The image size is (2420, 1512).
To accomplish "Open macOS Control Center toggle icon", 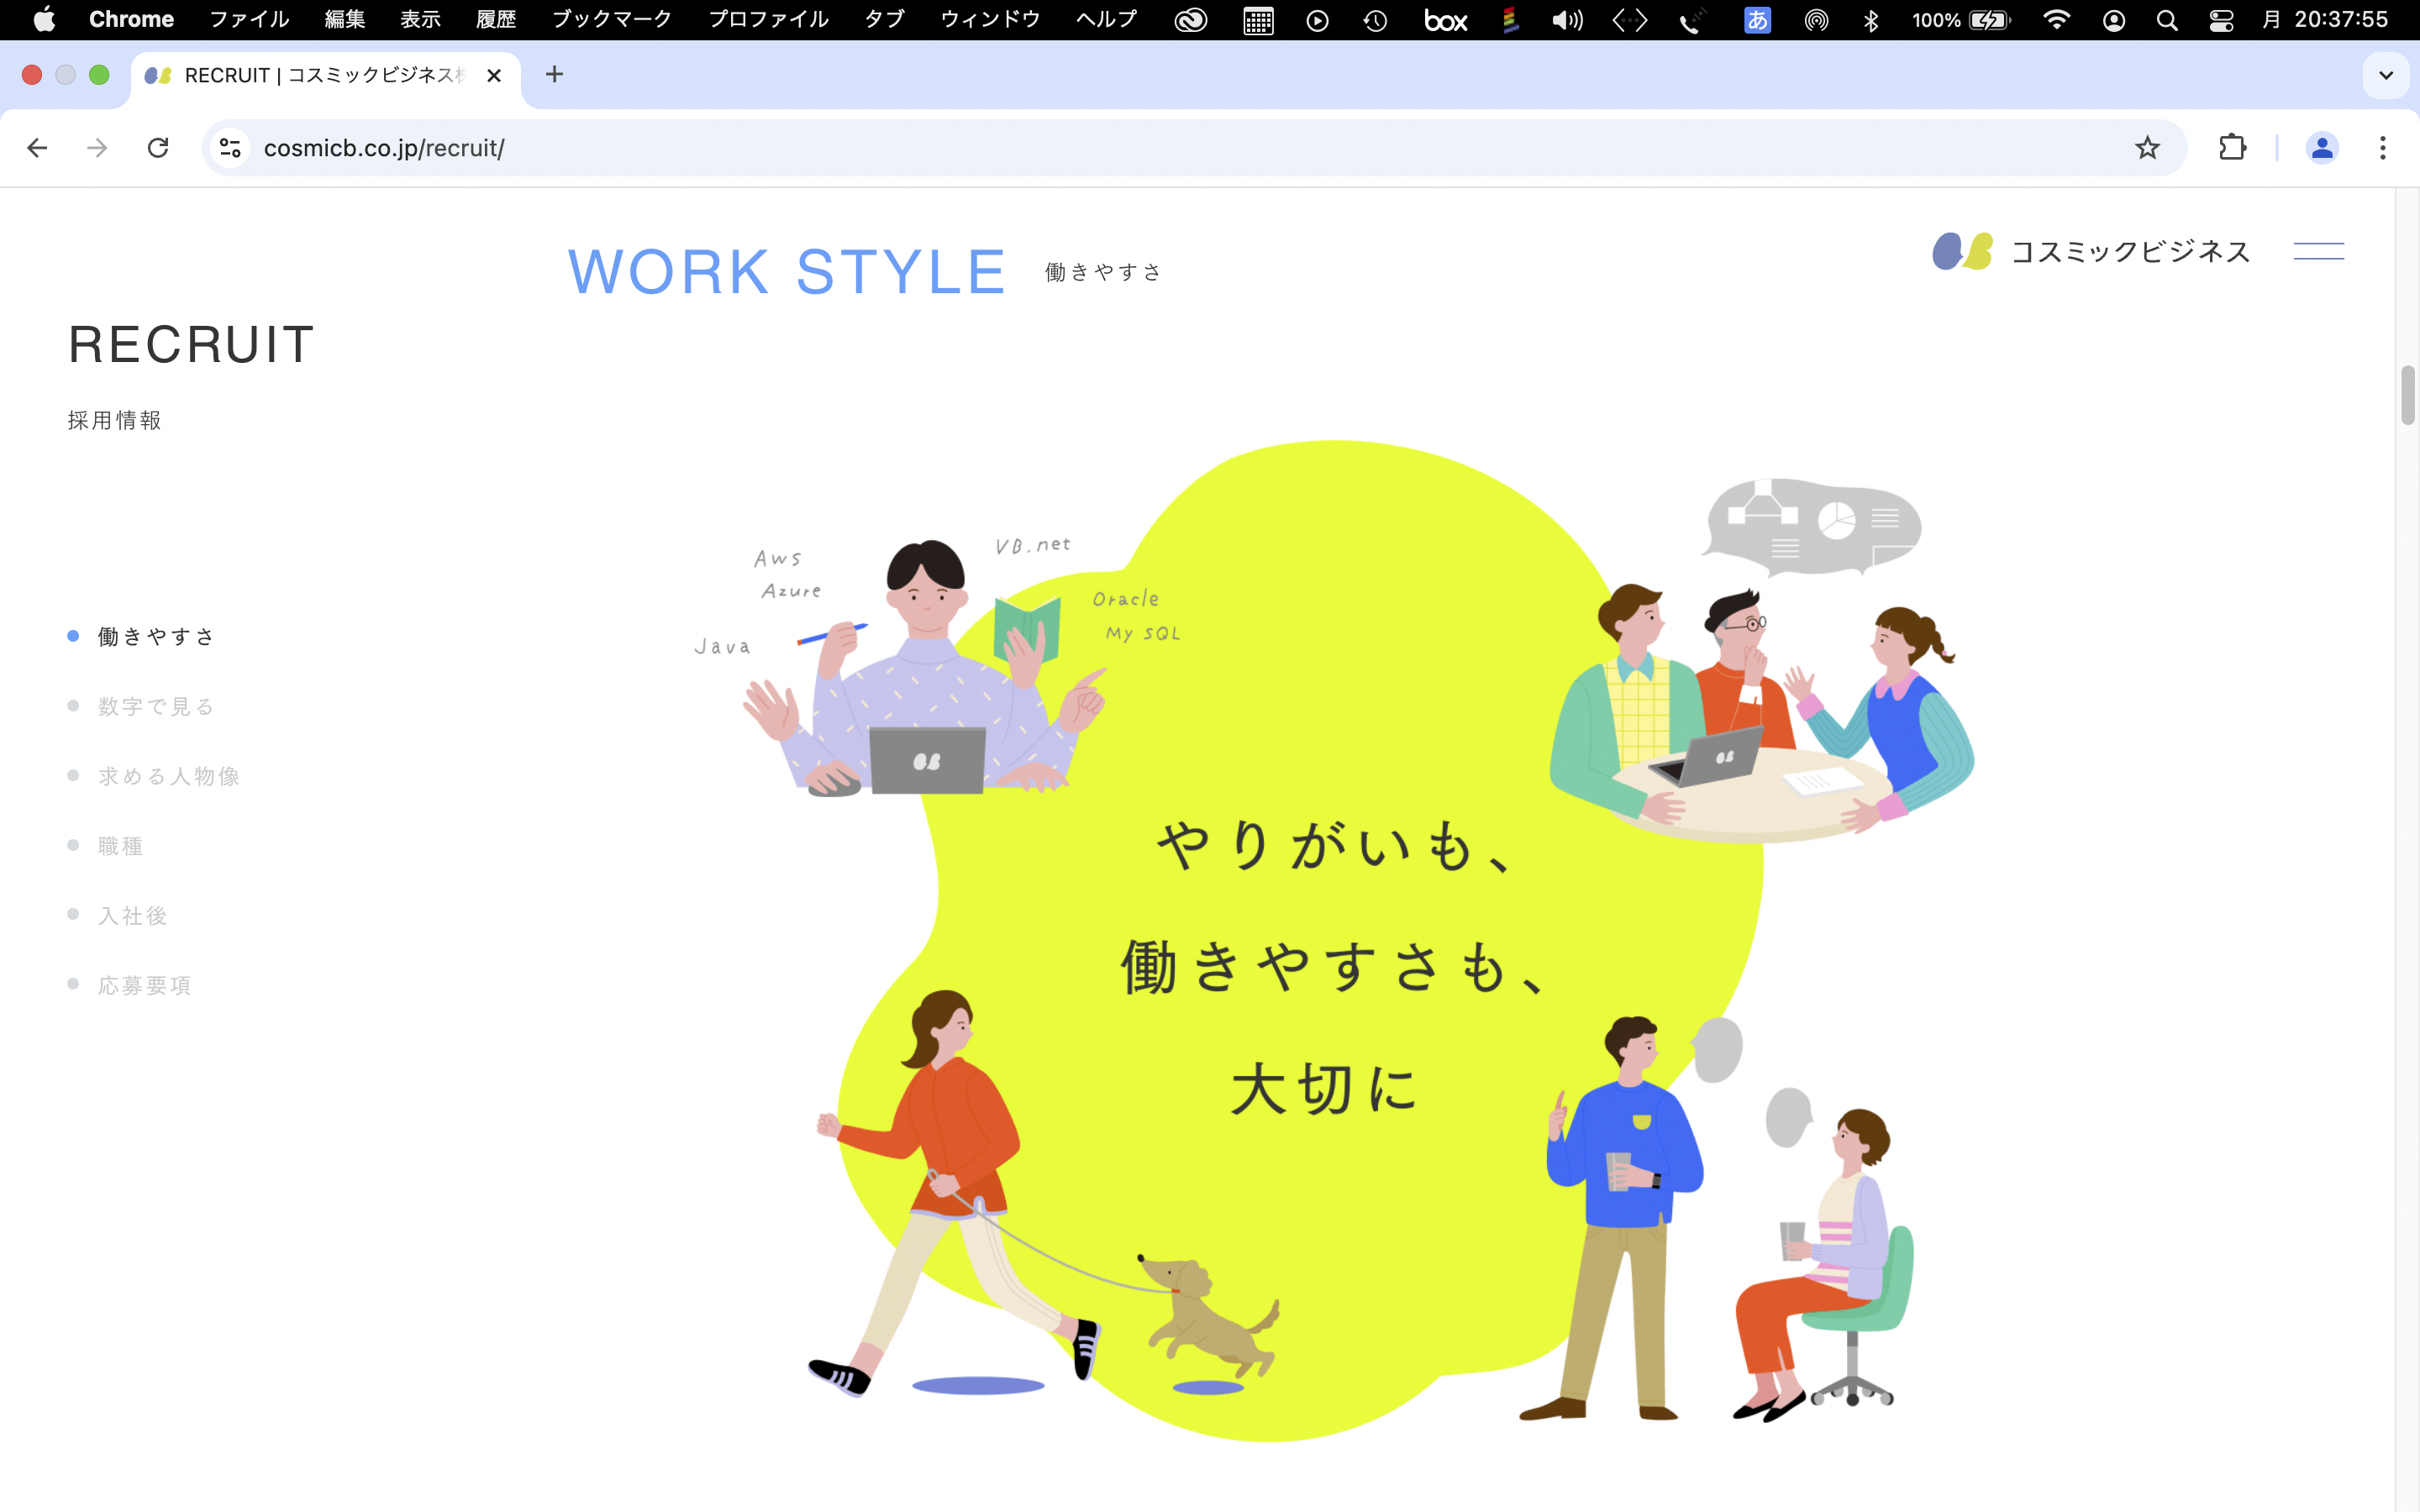I will pos(2221,20).
